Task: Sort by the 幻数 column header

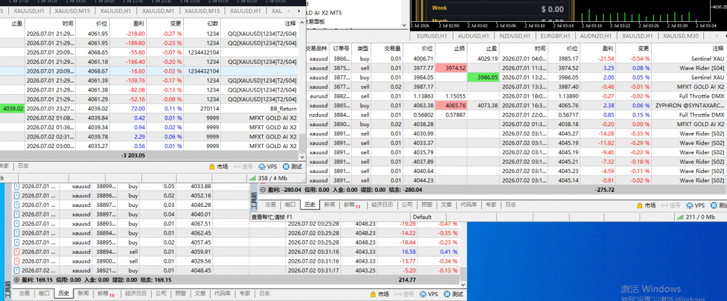Action: click(x=203, y=22)
